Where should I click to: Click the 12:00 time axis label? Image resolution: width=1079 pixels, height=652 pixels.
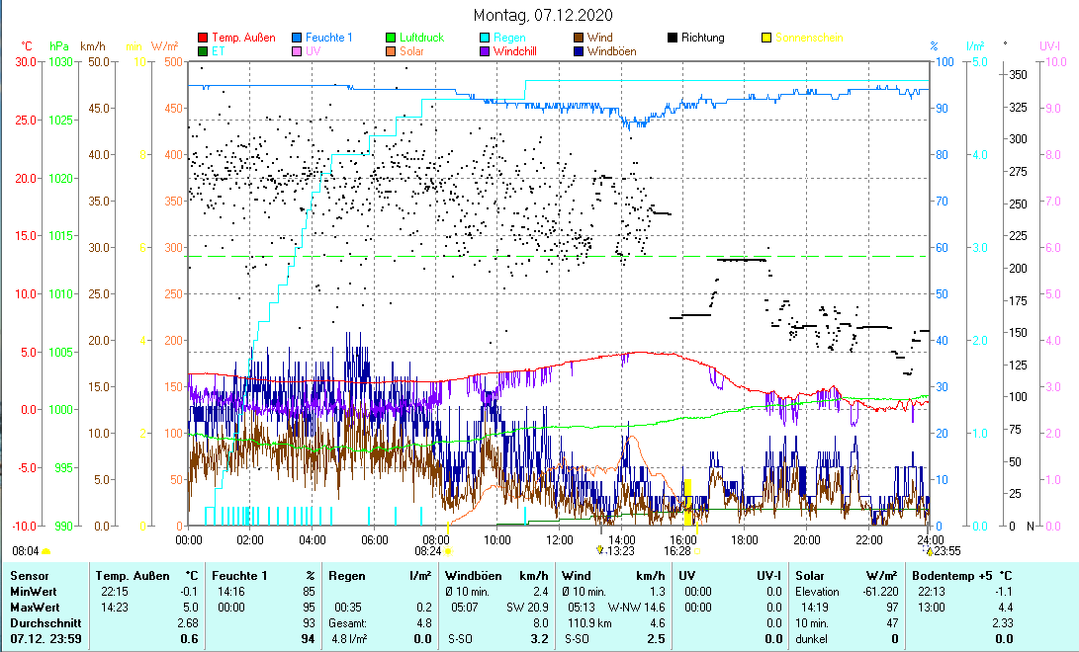(560, 539)
